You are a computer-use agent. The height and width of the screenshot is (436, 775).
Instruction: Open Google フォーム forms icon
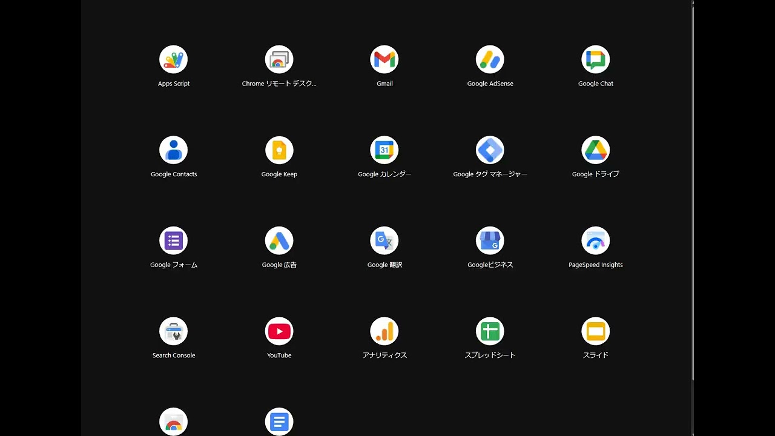(173, 241)
